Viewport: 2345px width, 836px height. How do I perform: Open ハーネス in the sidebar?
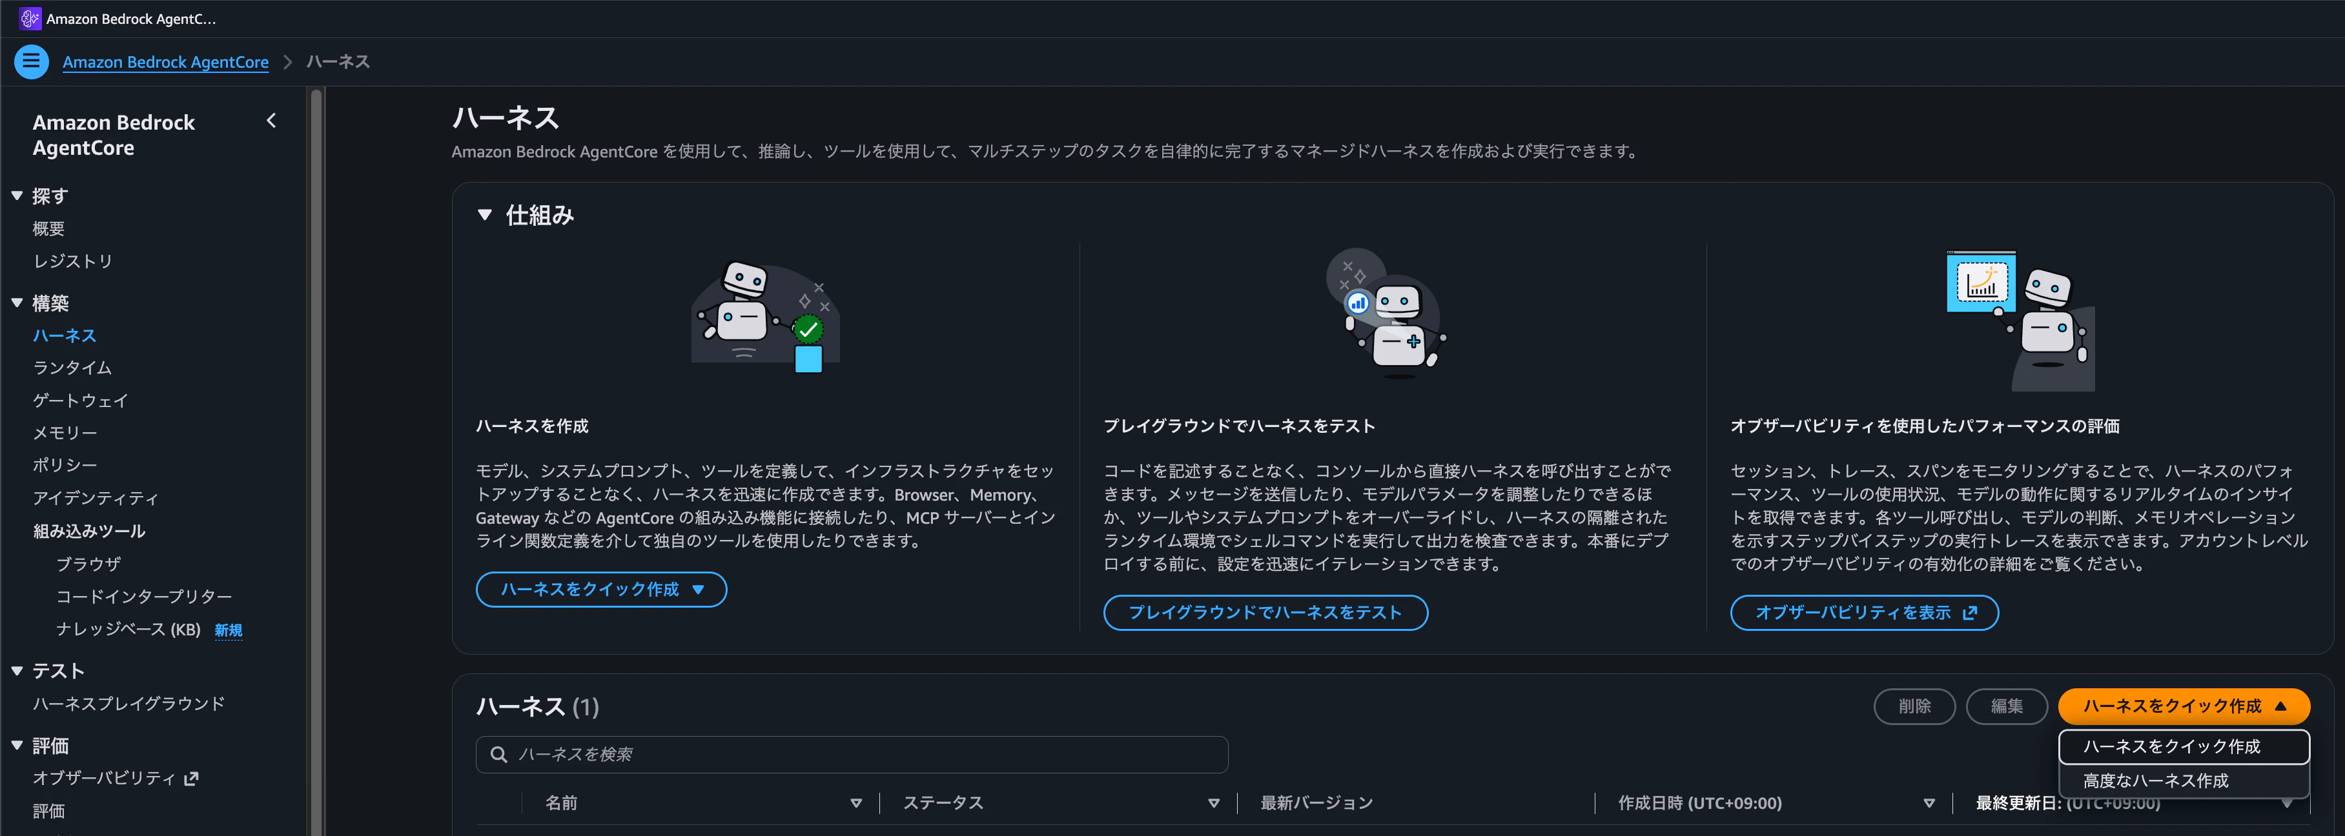pyautogui.click(x=65, y=335)
